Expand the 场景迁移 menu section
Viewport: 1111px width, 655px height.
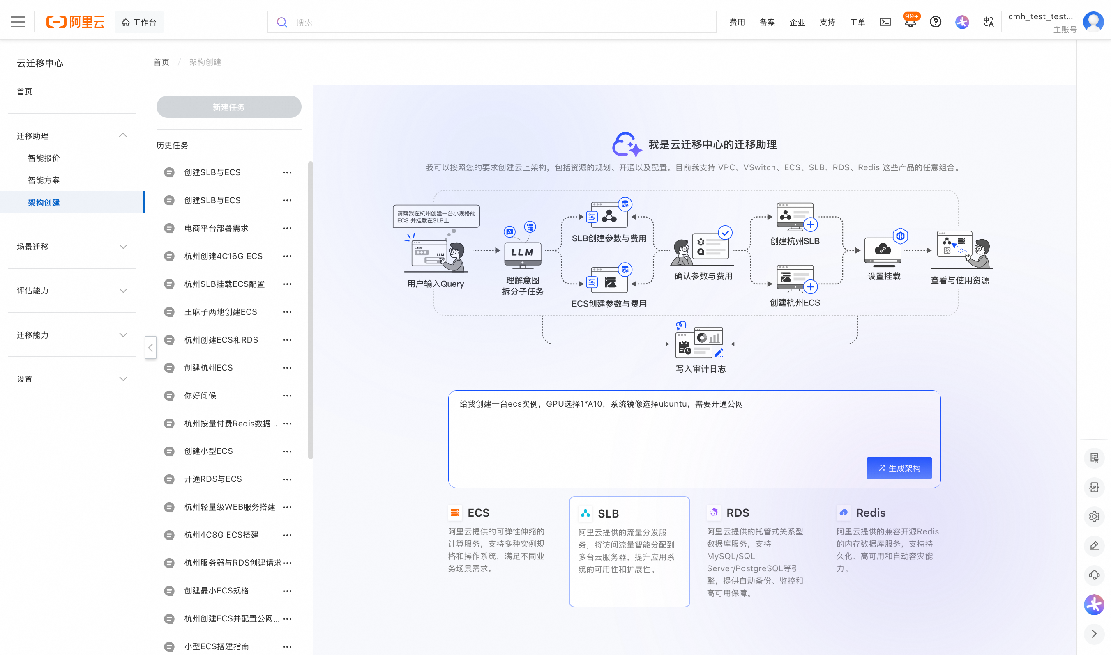(123, 247)
